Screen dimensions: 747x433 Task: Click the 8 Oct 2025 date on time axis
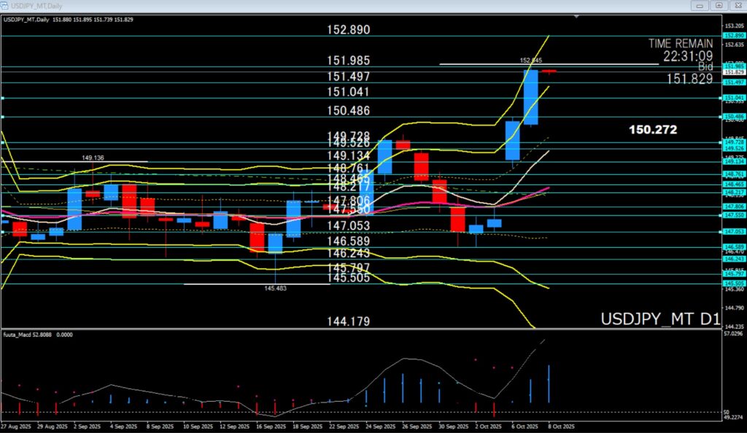pyautogui.click(x=560, y=426)
